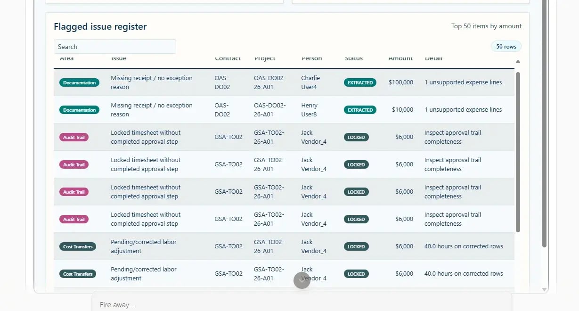Click OAS-DO02-26-A01 project in Henry's row

[270, 110]
